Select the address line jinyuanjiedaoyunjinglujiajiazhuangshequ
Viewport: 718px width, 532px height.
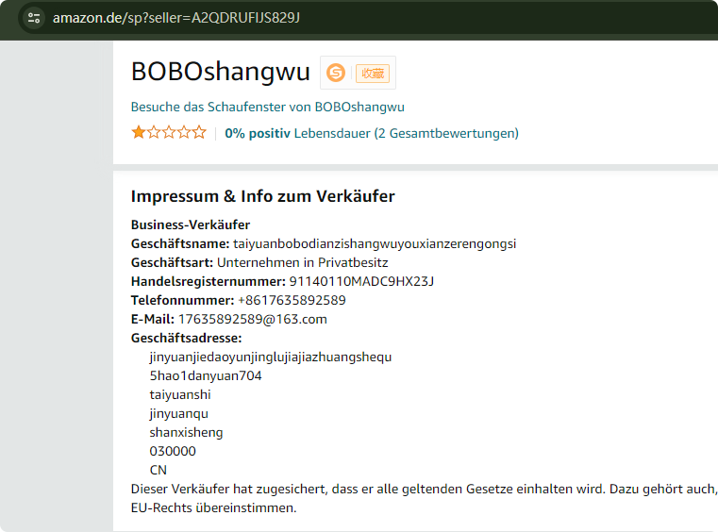coord(271,357)
